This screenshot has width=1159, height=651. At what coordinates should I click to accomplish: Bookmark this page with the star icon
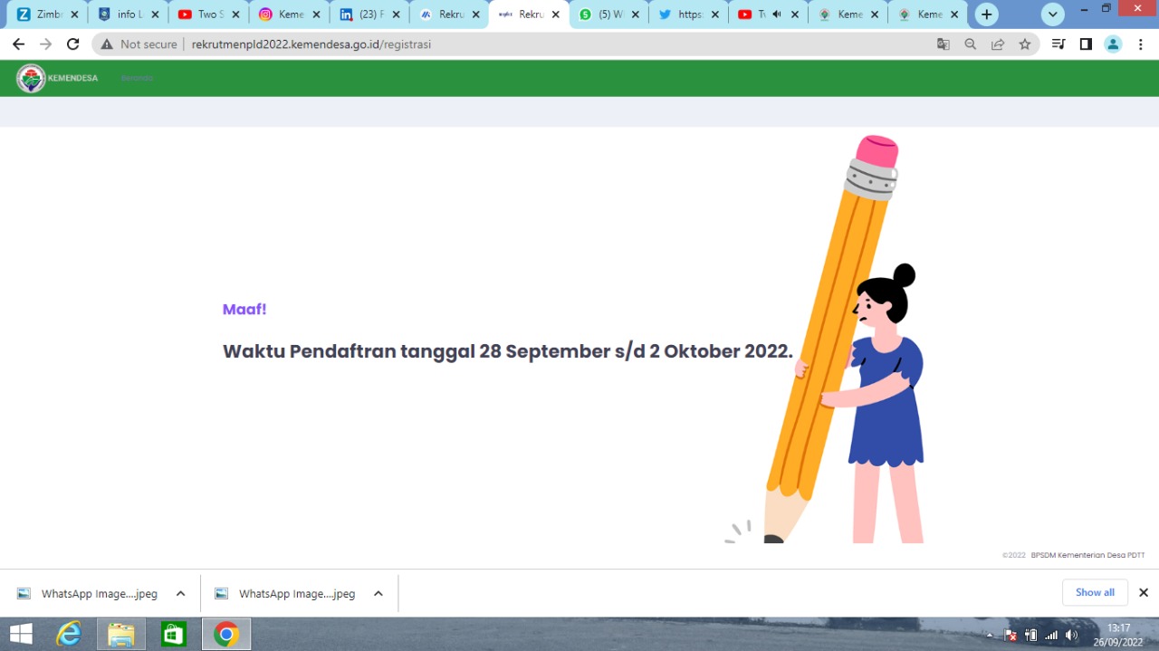[1024, 44]
